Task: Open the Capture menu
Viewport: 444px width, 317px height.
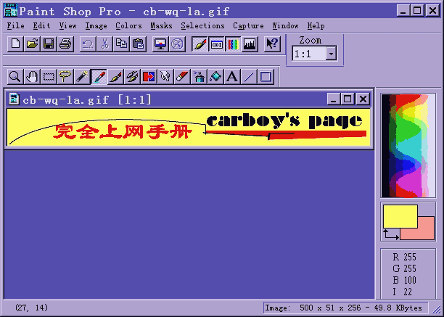Action: click(248, 26)
